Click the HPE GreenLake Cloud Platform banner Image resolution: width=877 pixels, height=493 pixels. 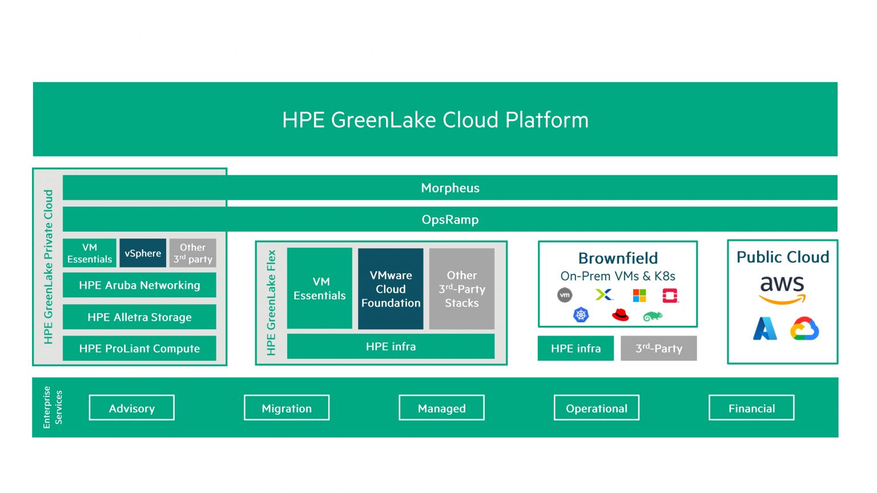(436, 119)
